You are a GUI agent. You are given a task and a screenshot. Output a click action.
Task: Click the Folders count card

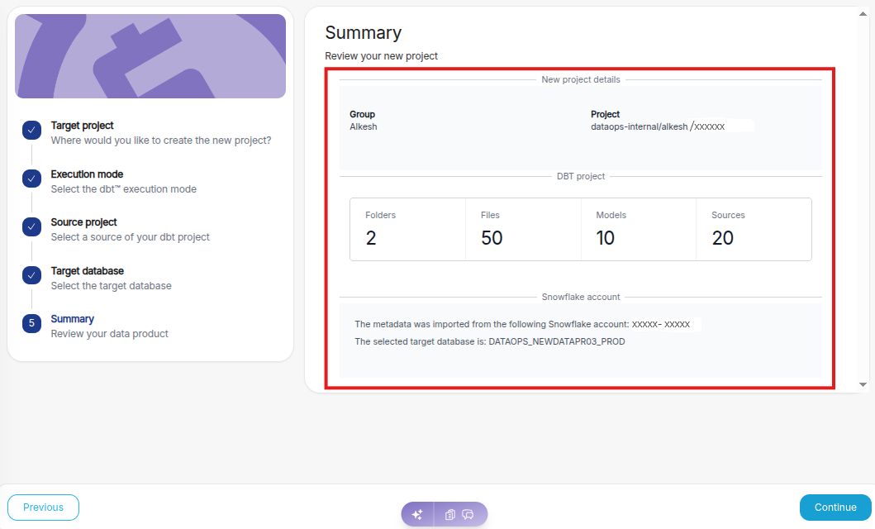point(407,229)
